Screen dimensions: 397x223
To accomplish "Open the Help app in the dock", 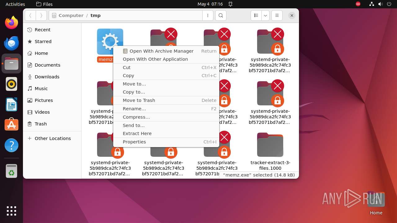I will coord(11,145).
